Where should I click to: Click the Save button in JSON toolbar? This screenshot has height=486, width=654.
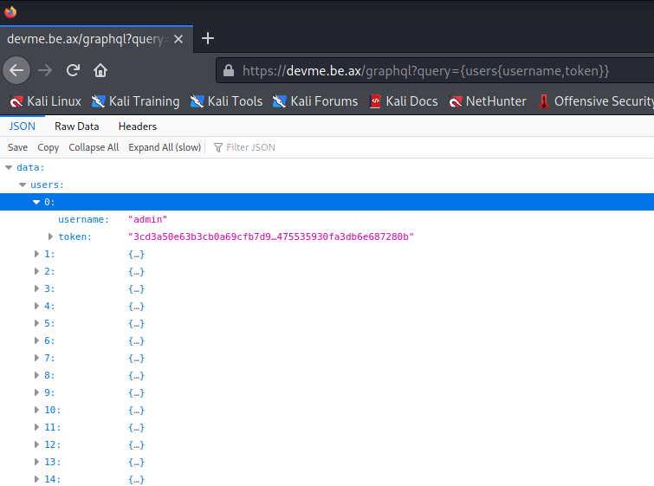pos(18,147)
